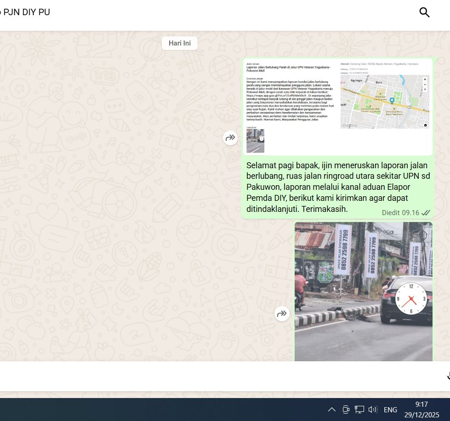Forward the complaint report screenshot message
Image resolution: width=450 pixels, height=421 pixels.
[230, 137]
